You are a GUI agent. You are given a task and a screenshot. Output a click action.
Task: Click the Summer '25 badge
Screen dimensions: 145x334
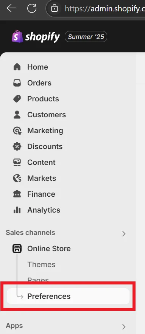tap(86, 37)
